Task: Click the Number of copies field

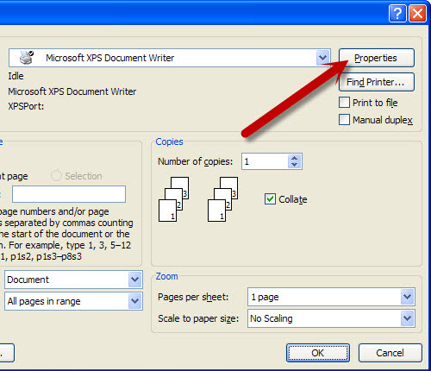Action: [x=265, y=161]
